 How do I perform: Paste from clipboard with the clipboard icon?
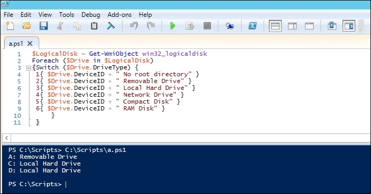94,26
